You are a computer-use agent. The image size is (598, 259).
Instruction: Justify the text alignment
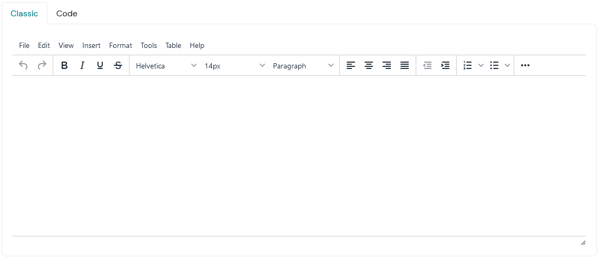[405, 65]
